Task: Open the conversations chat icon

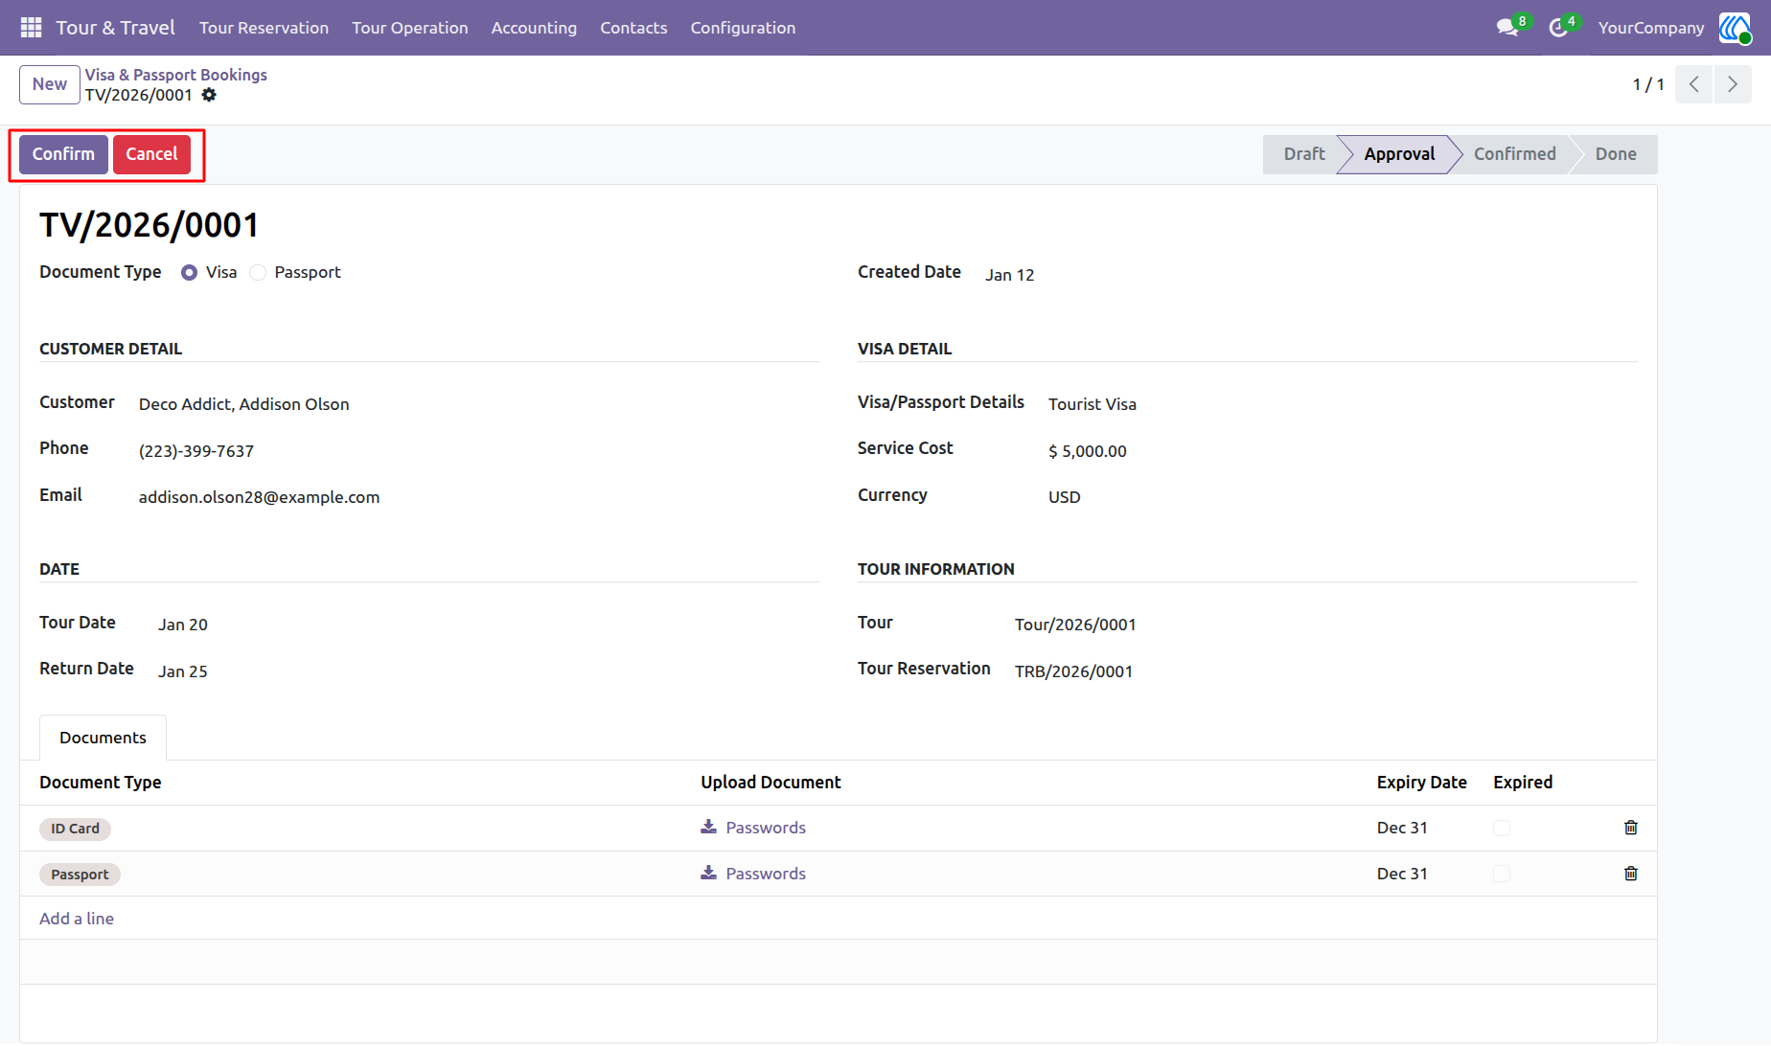Action: click(1507, 28)
